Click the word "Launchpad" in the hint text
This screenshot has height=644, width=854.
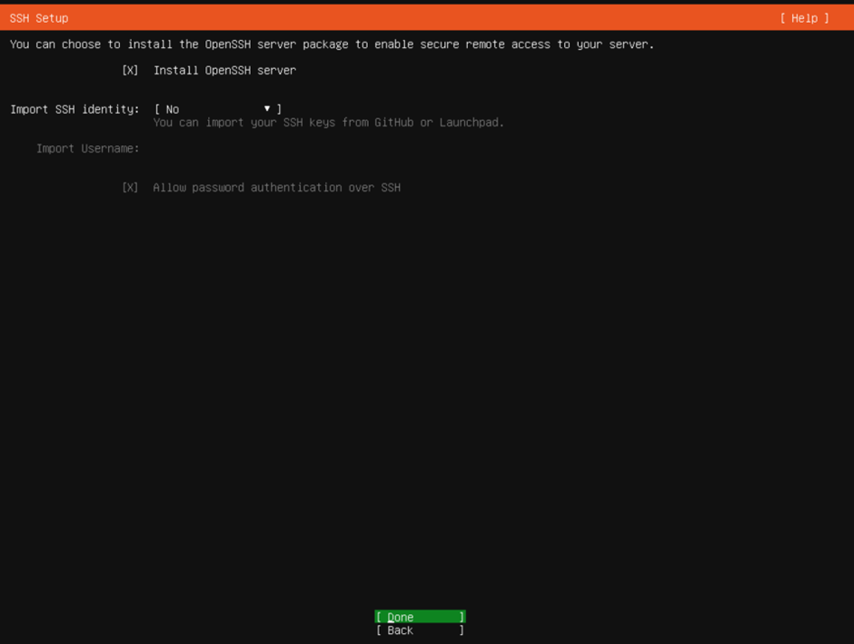pos(472,123)
